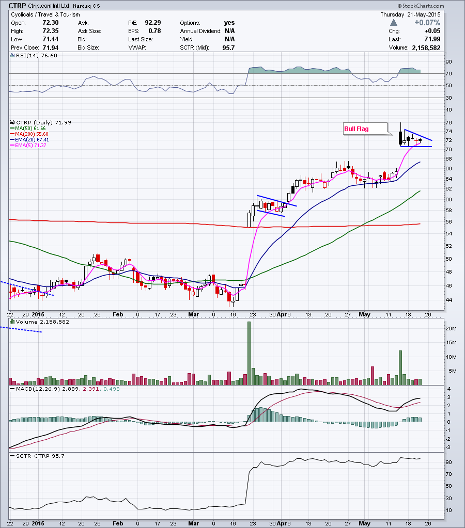Click the tallest volume bar in late March
465x528 pixels.
[x=249, y=353]
